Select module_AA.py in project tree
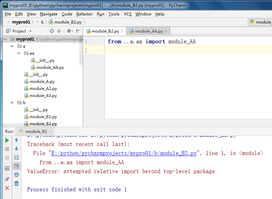The width and height of the screenshot is (272, 199). pyautogui.click(x=47, y=67)
